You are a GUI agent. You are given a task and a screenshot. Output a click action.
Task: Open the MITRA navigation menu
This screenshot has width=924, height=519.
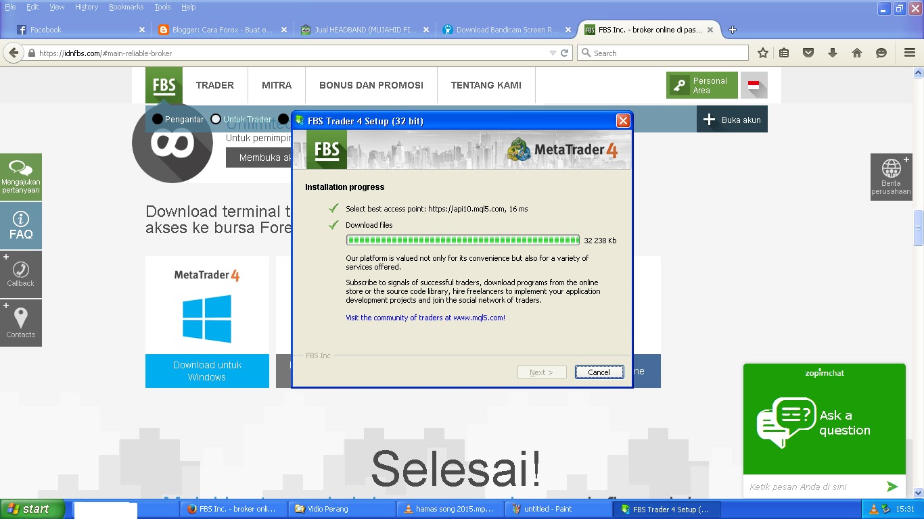coord(277,85)
